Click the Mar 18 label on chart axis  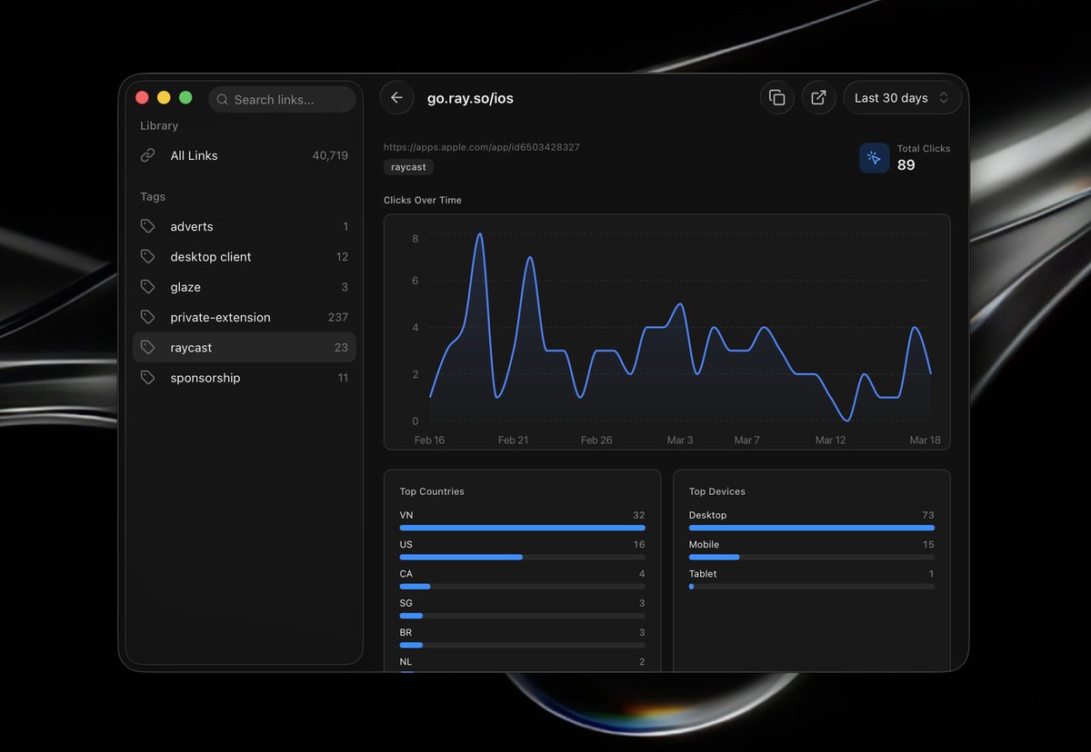coord(925,440)
